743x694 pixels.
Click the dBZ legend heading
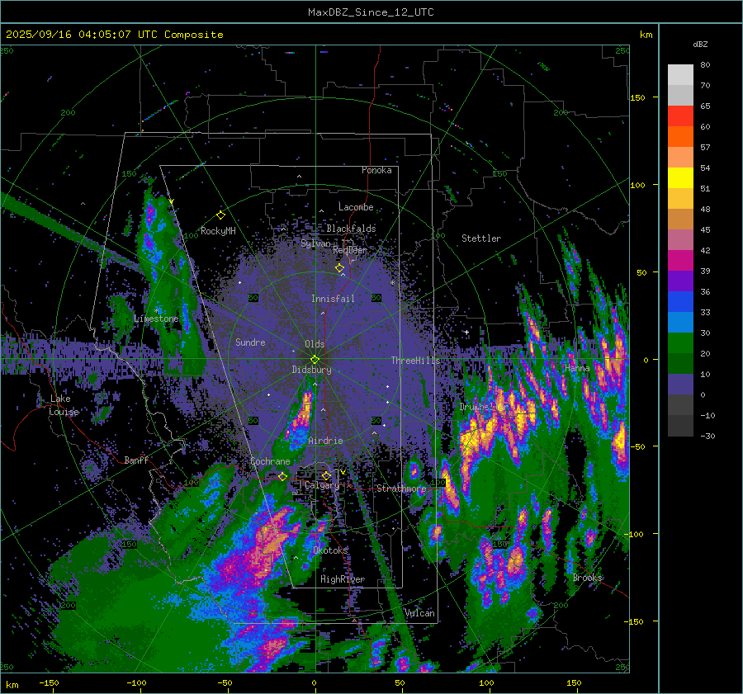[x=700, y=44]
